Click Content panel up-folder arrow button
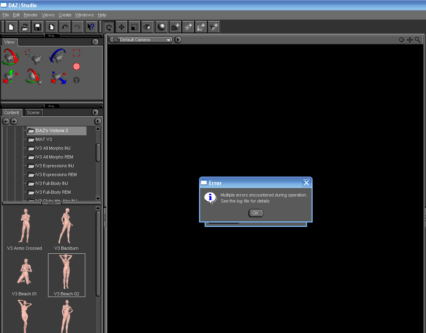This screenshot has height=333, width=426. click(x=98, y=121)
